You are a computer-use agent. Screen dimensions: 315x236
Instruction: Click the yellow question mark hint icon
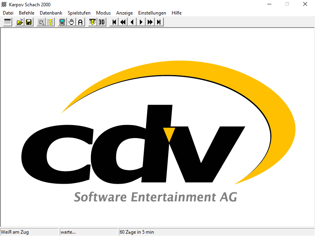tap(50, 22)
